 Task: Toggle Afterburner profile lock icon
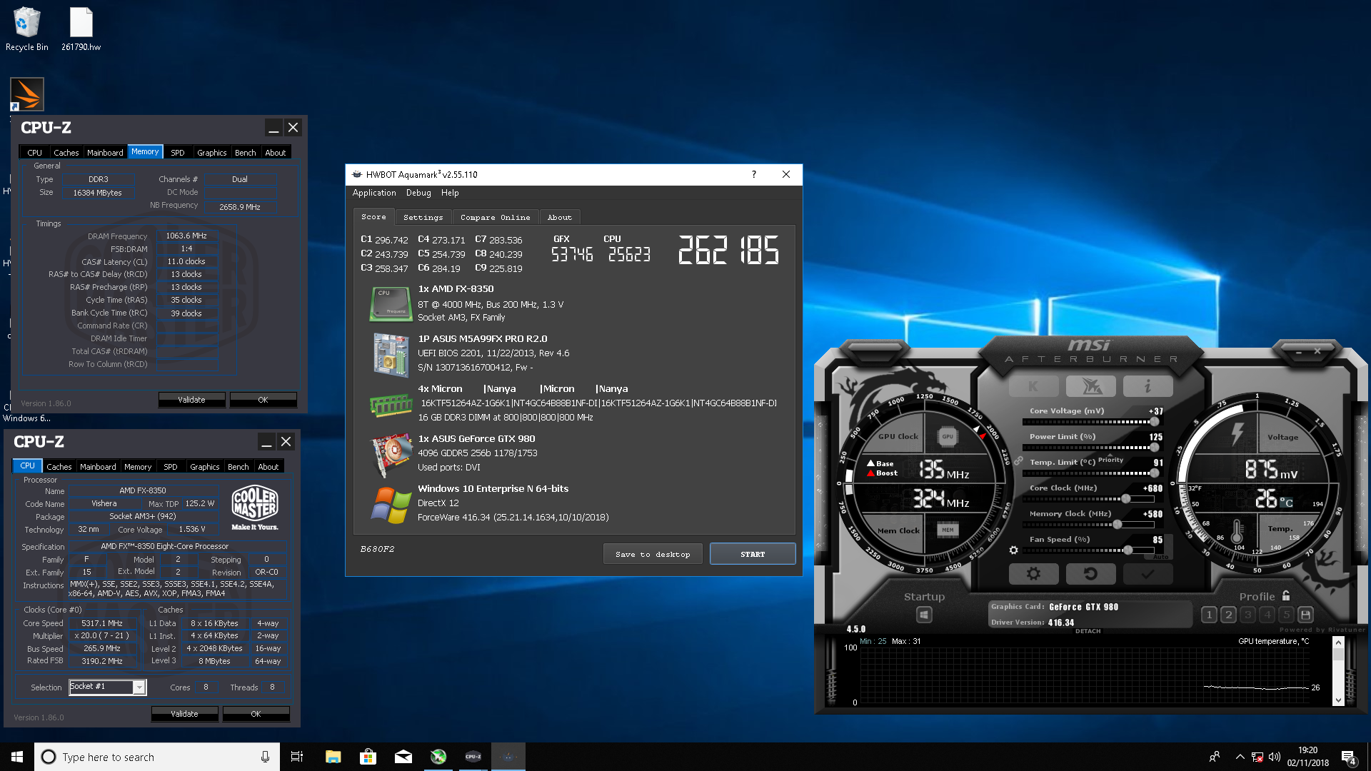(x=1286, y=595)
